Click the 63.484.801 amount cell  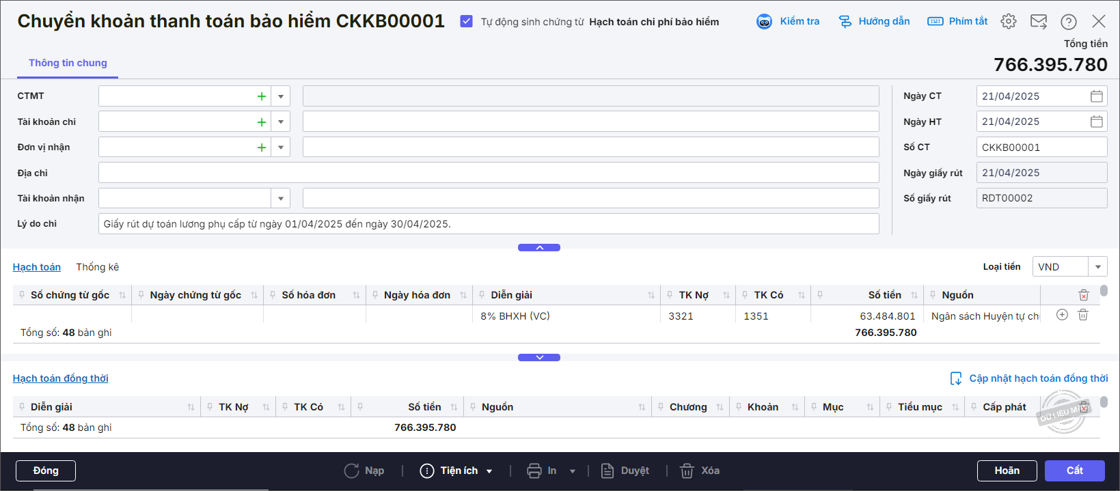coord(866,316)
